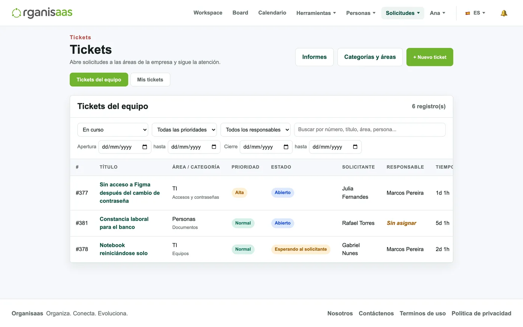Click ticket number #377
Screen dimensions: 523x327
82,193
